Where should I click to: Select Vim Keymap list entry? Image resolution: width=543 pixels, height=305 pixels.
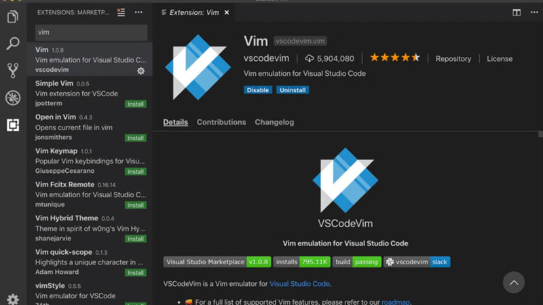[90, 161]
